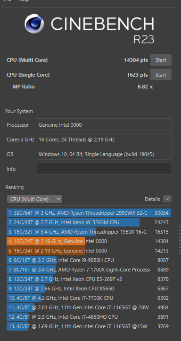Screen dimensions: 181x341
Task: Click the Cinebench sphere logo
Action: (x=34, y=24)
